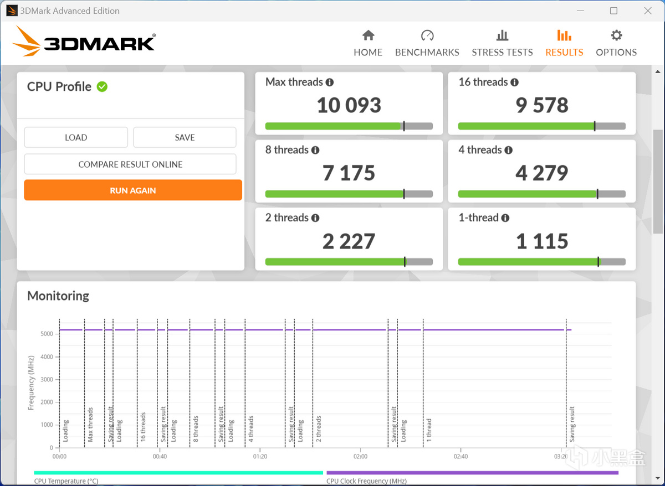Click the 1-thread score bar
The height and width of the screenshot is (486, 665).
(x=542, y=262)
